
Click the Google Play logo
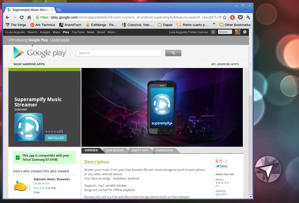(39, 53)
